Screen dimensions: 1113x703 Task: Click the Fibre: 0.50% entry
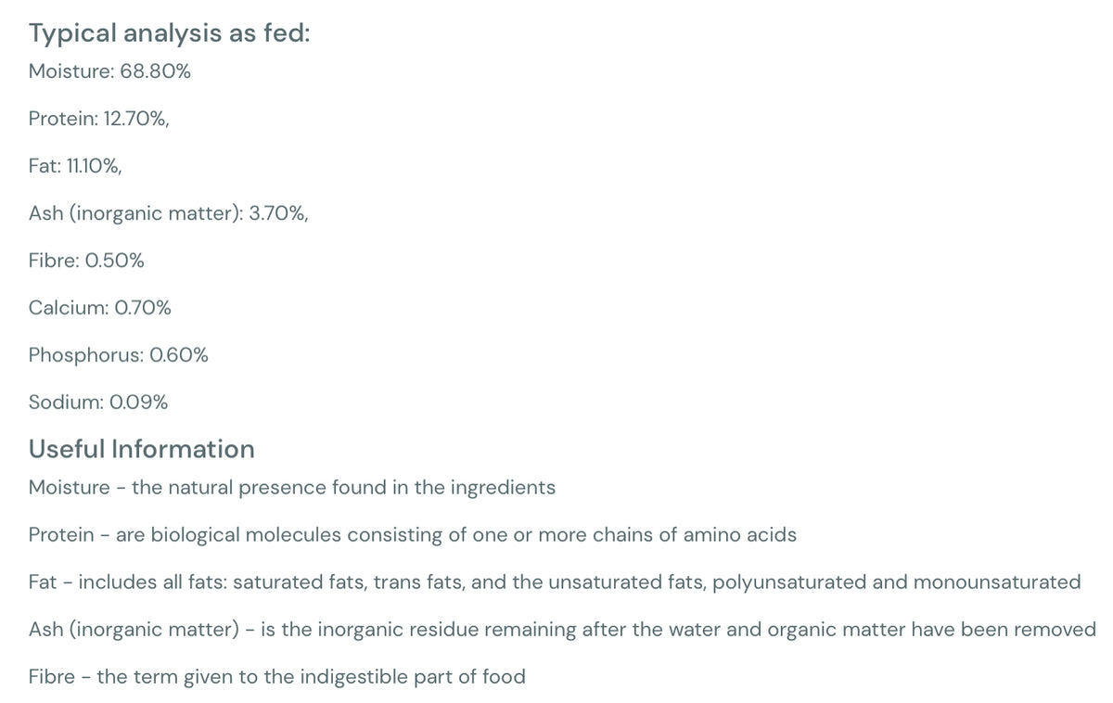coord(86,261)
